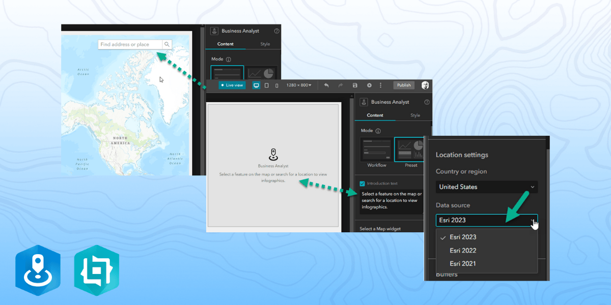This screenshot has width=611, height=305.
Task: Click Mode info icon in panel below toolbar
Action: coord(378,131)
